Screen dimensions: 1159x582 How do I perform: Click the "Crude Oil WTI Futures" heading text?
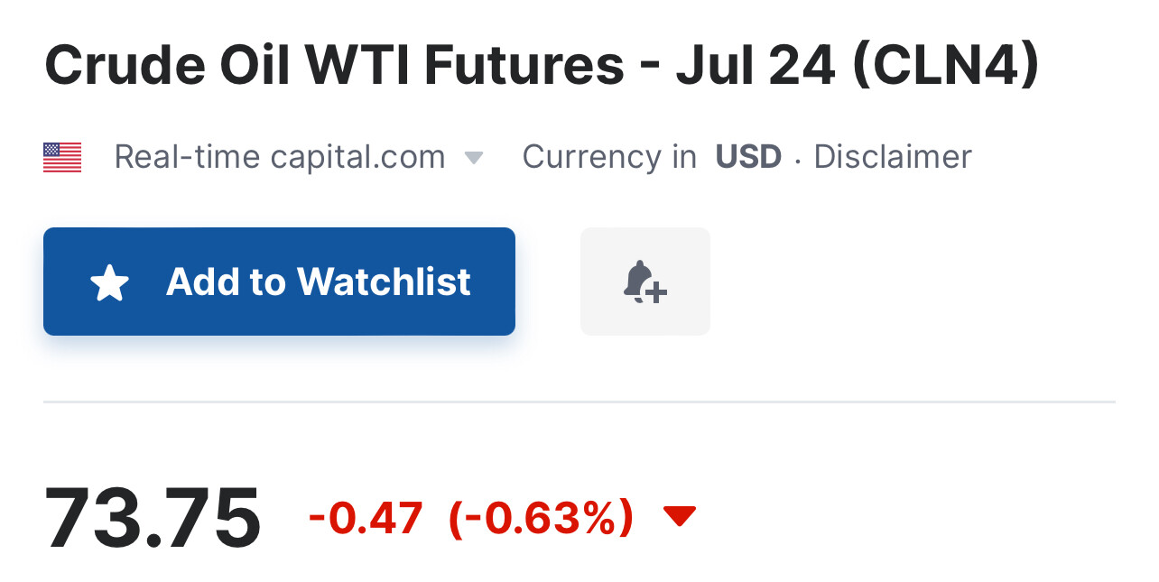click(334, 65)
